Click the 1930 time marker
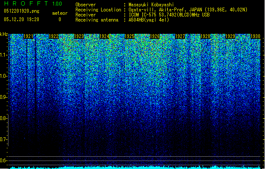This screenshot has height=169, width=265. (x=256, y=36)
